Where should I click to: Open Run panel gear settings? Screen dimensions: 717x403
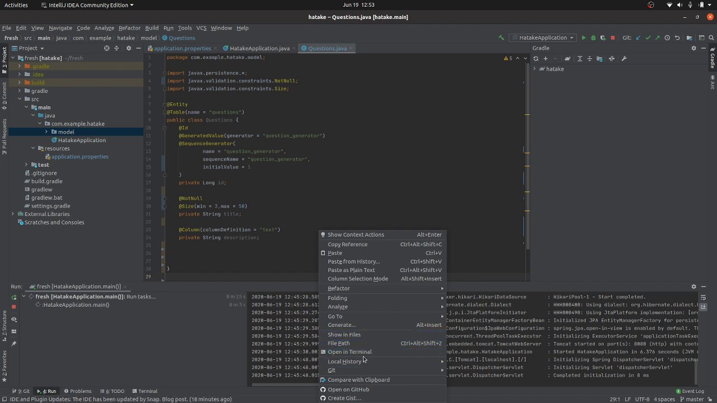click(693, 287)
